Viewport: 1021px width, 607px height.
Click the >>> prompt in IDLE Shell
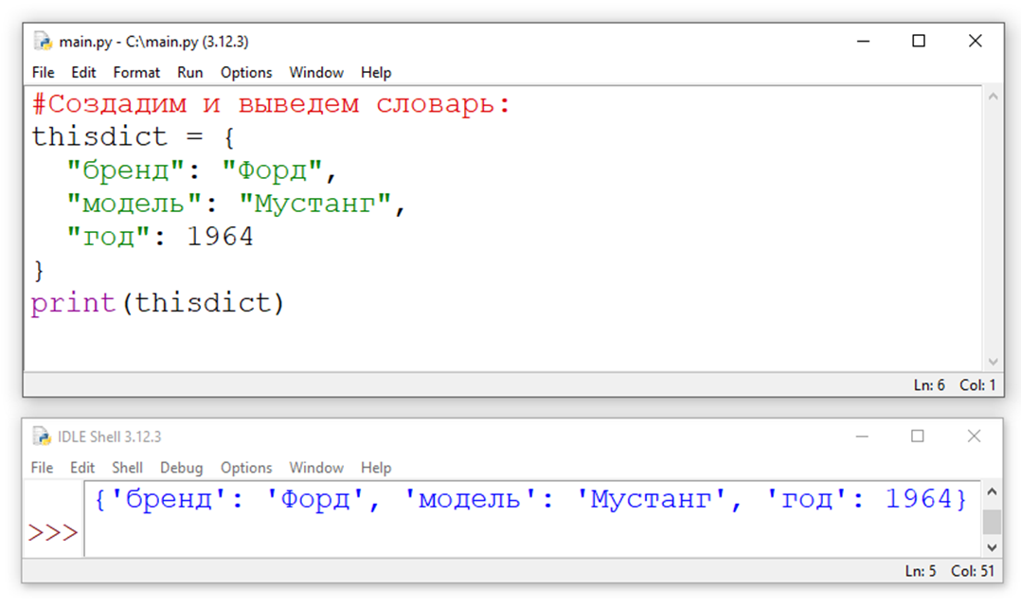[53, 533]
